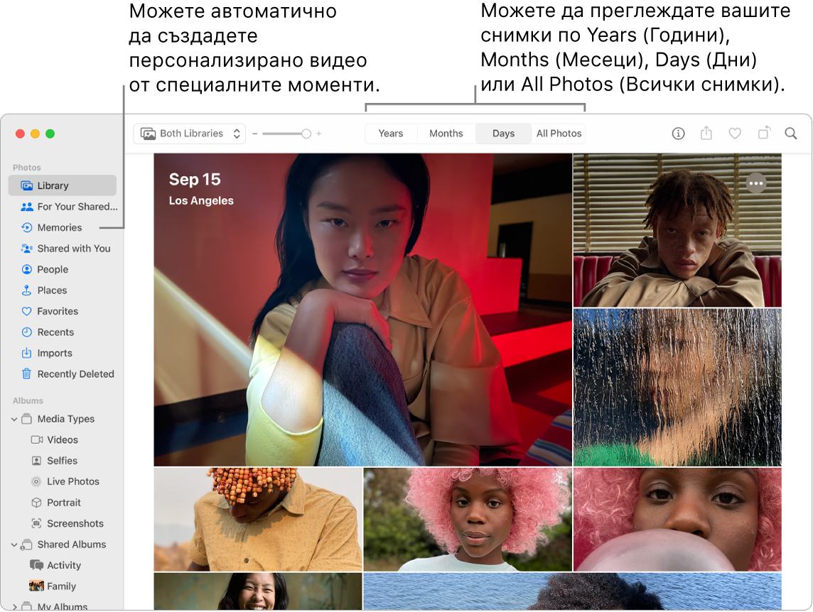This screenshot has height=612, width=813.
Task: Switch view to All Photos
Action: point(559,133)
